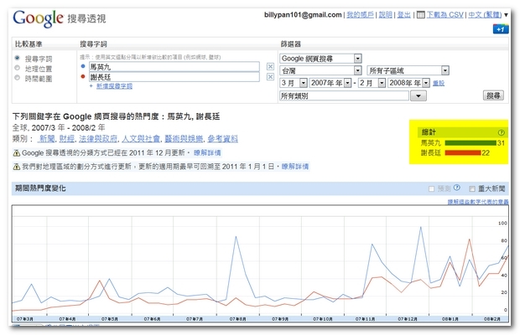Open end month 2月 dropdown

click(x=372, y=83)
